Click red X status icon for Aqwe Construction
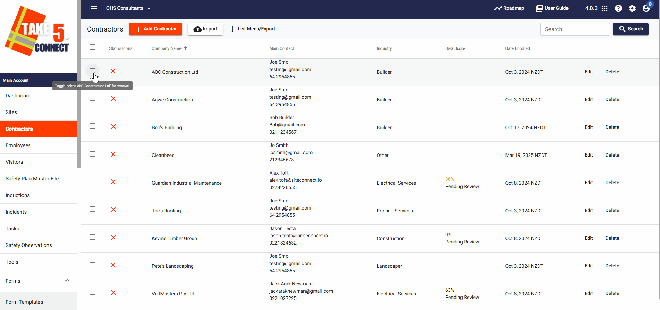The height and width of the screenshot is (310, 660). pos(113,99)
